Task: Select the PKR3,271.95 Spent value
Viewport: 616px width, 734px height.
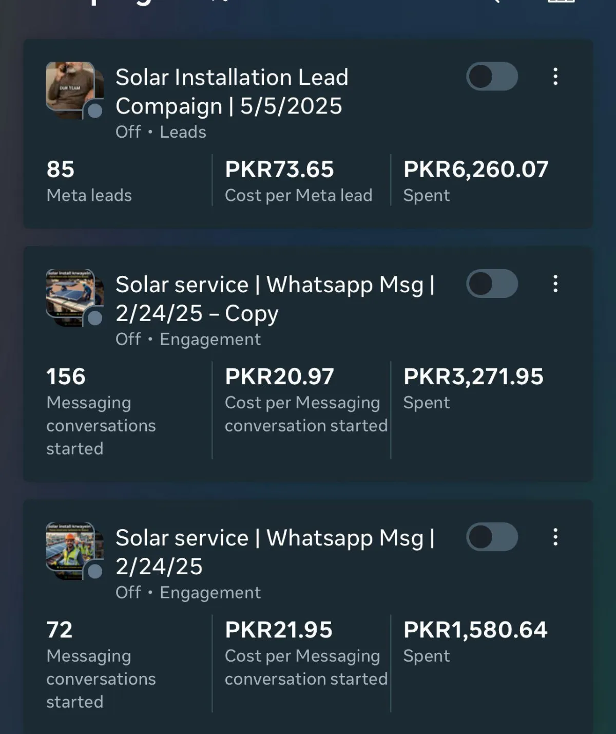Action: tap(473, 388)
